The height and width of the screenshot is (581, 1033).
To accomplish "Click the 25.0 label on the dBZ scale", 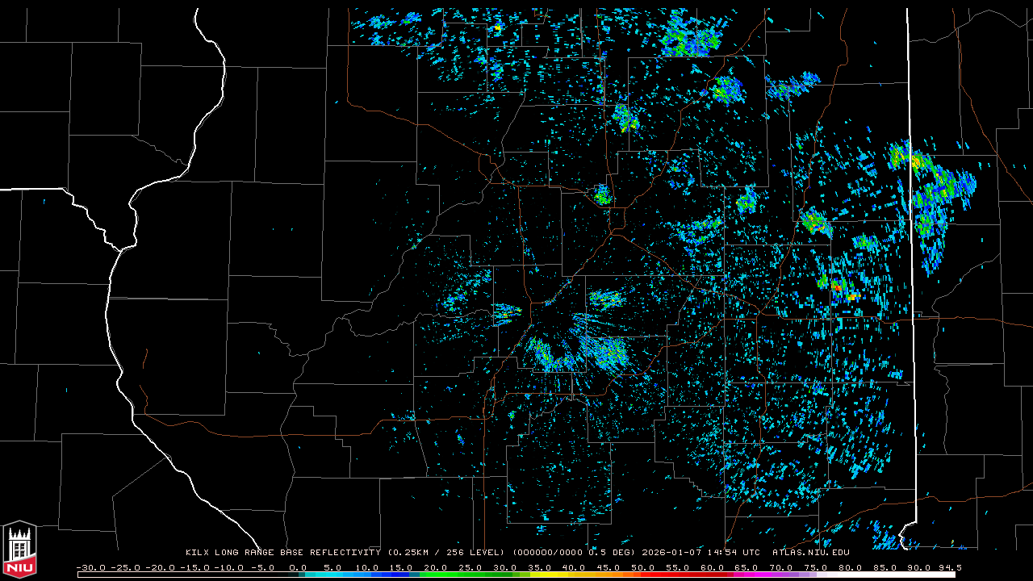I will [470, 567].
